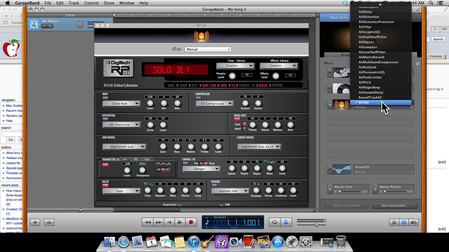Viewport: 449px width, 252px height.
Task: Open the Flanger chorus type dropdown
Action: (201, 169)
